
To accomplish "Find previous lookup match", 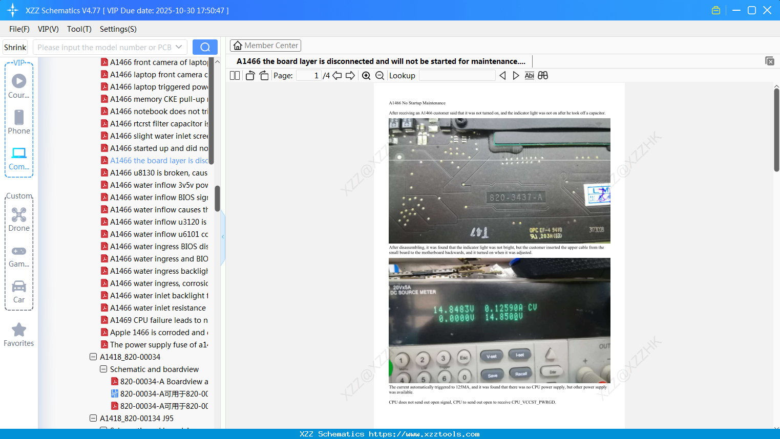I will coord(502,76).
